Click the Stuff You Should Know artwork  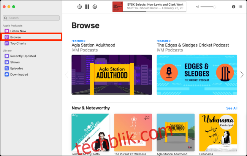pyautogui.click(x=117, y=7)
